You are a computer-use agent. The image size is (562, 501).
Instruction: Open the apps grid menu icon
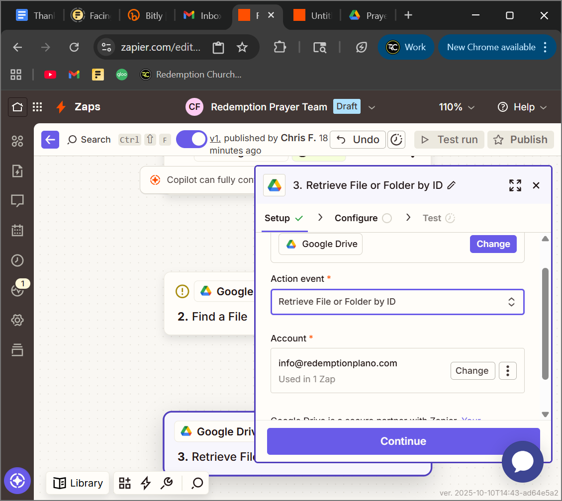pos(37,107)
